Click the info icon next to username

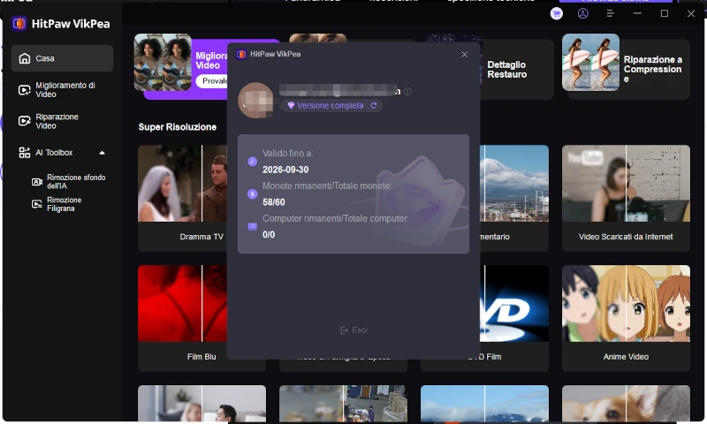tap(407, 91)
